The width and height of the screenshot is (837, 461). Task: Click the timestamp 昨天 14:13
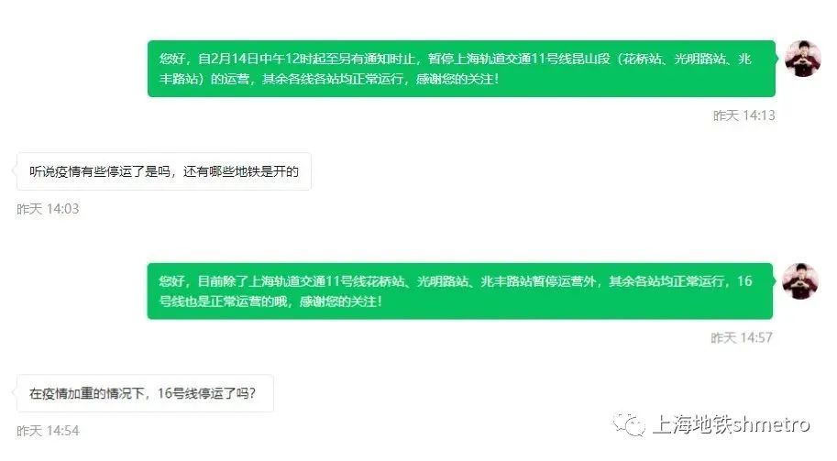[743, 115]
